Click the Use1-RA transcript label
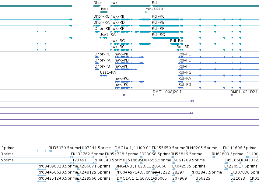The height and width of the screenshot is (183, 259). [107, 35]
